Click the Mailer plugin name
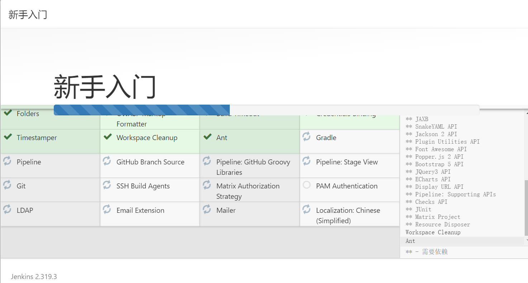The width and height of the screenshot is (528, 283). tap(226, 210)
